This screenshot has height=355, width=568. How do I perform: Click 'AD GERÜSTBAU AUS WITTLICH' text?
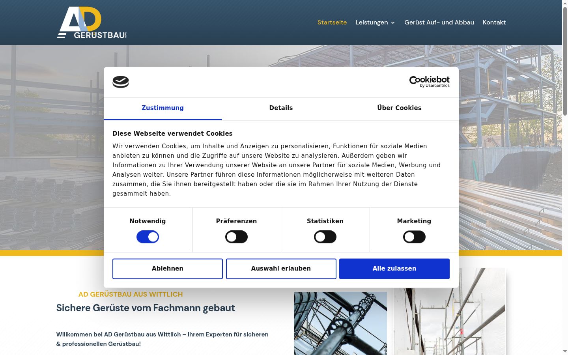(131, 294)
